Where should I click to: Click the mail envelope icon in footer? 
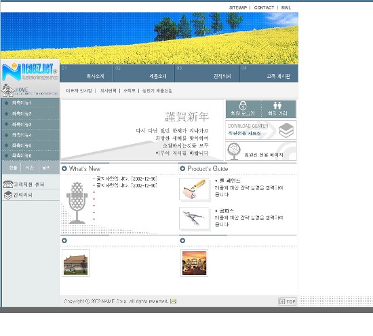pos(173,301)
